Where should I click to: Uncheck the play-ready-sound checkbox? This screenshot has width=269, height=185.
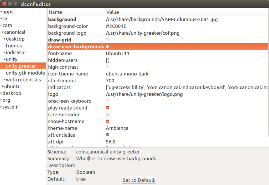tap(107, 107)
